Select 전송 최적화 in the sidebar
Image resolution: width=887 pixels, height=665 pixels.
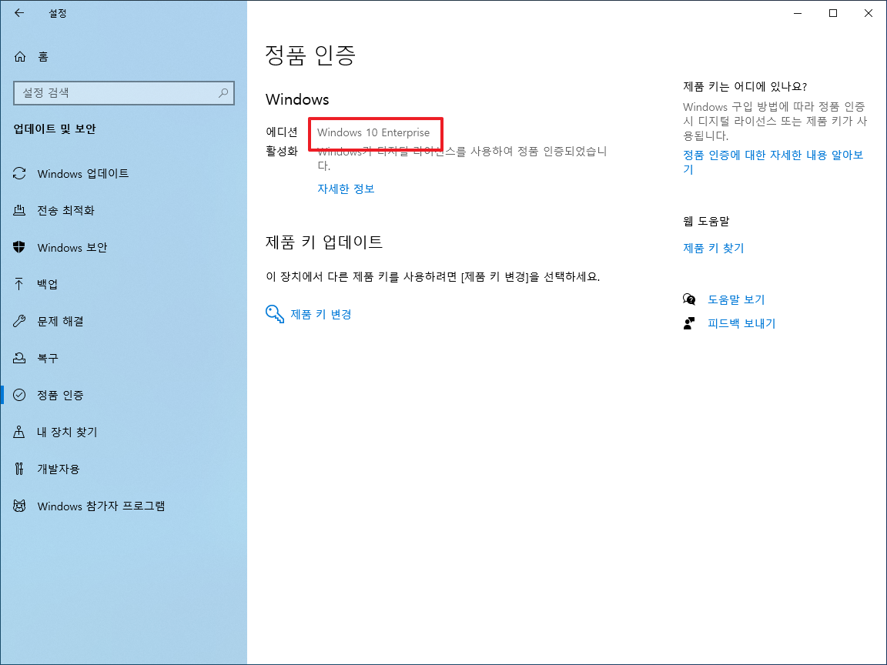click(65, 210)
